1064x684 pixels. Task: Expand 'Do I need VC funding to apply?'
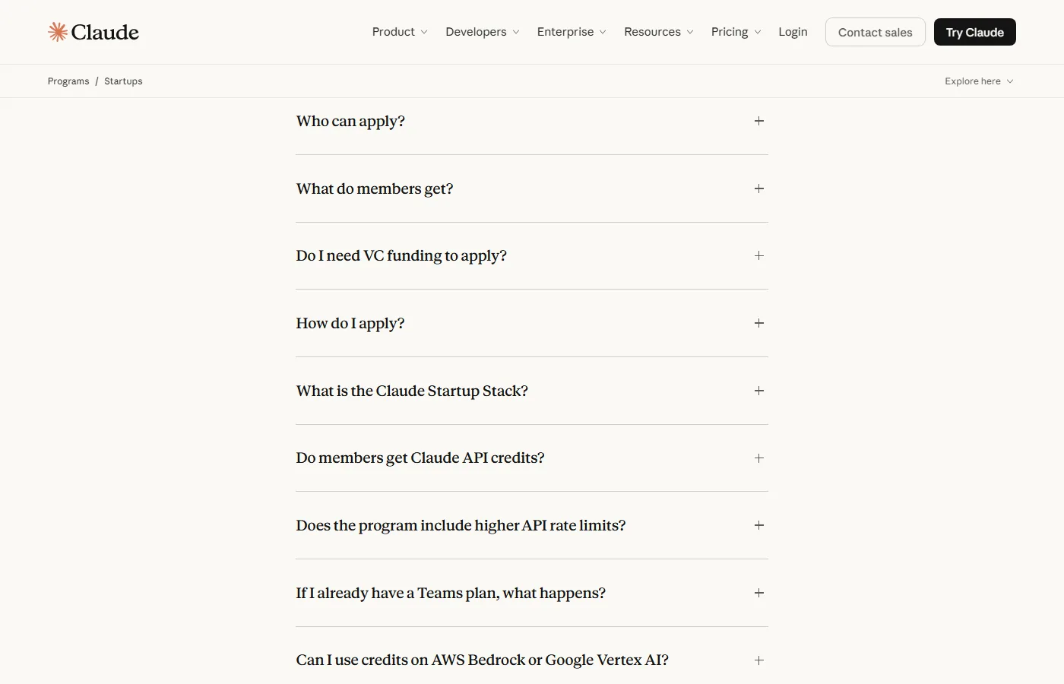[x=532, y=255]
